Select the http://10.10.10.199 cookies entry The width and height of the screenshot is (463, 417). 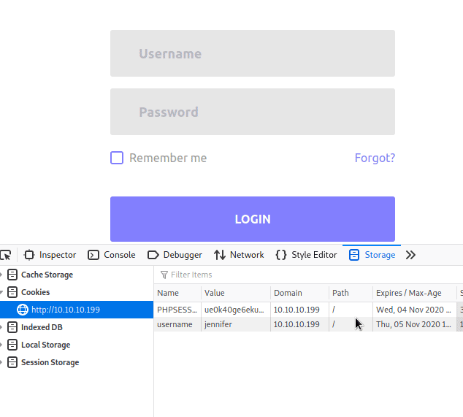(65, 310)
